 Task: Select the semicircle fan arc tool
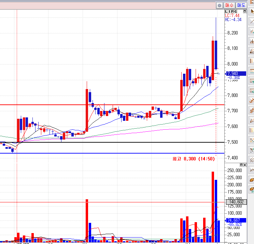[252, 41]
